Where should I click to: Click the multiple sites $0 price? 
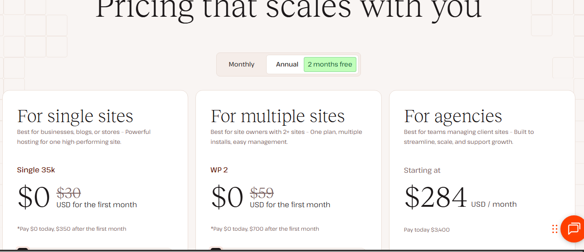point(227,198)
